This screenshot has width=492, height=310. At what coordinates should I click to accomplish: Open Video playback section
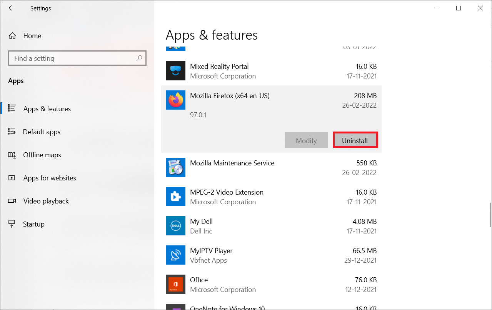[46, 201]
